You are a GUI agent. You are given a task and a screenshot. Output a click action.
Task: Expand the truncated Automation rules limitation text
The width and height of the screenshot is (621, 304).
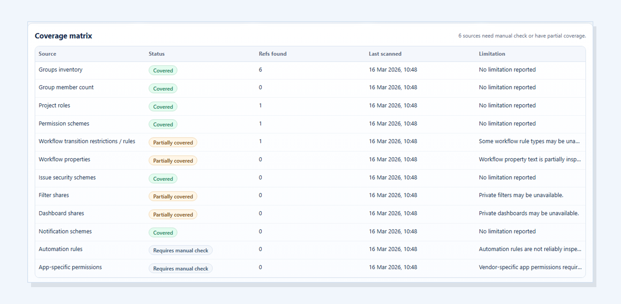530,249
